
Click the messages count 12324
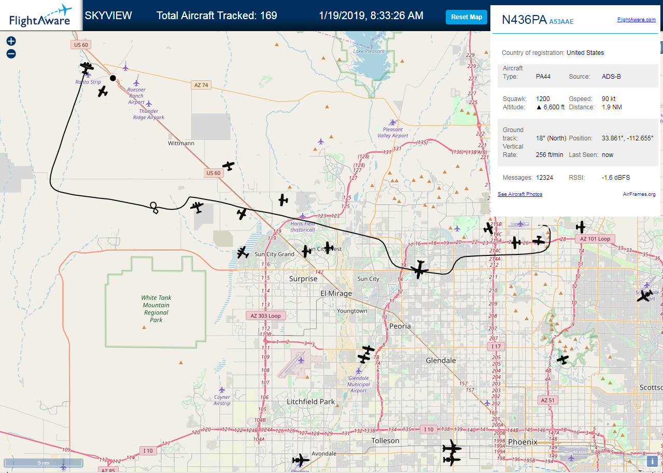544,178
